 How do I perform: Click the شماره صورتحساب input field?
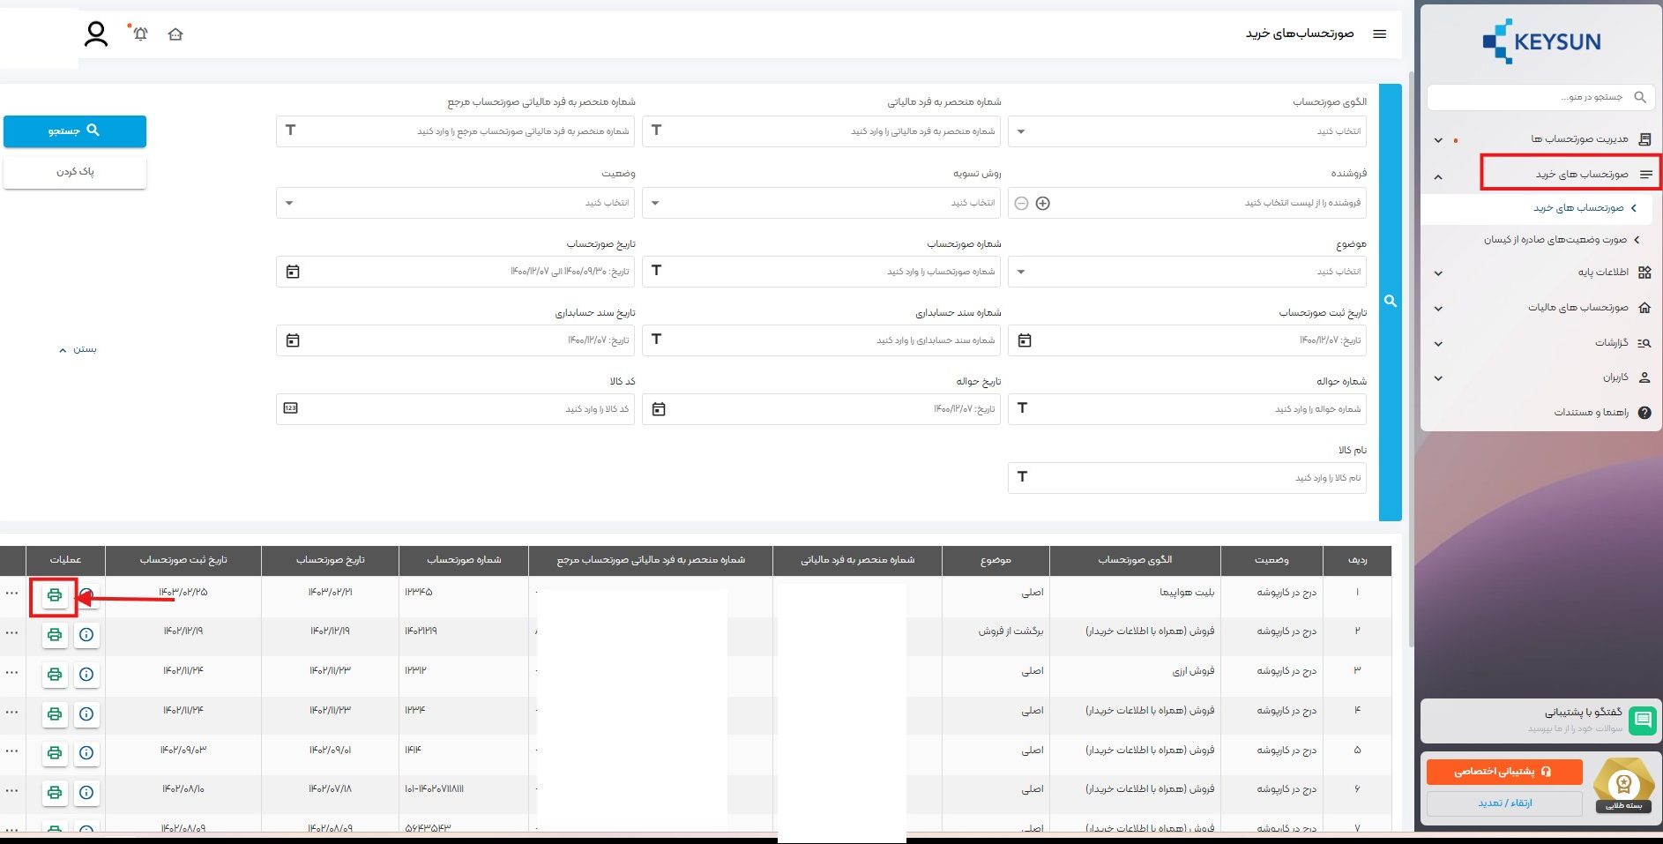pos(821,272)
